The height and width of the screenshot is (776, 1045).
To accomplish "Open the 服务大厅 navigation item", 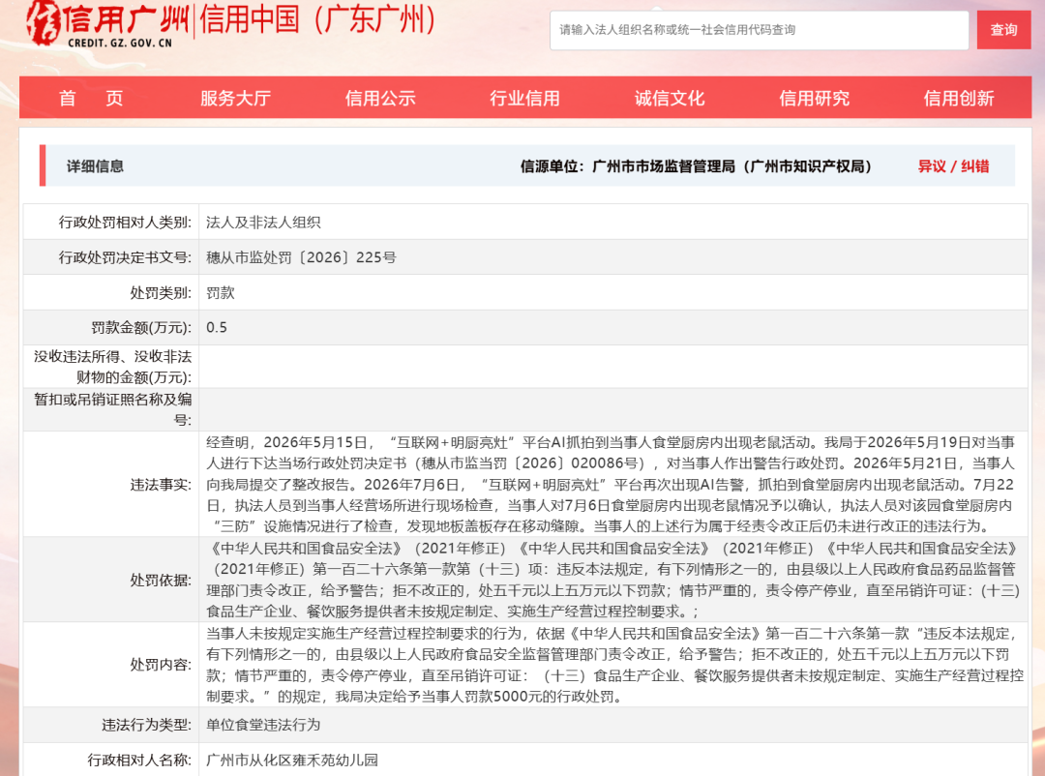I will [235, 98].
